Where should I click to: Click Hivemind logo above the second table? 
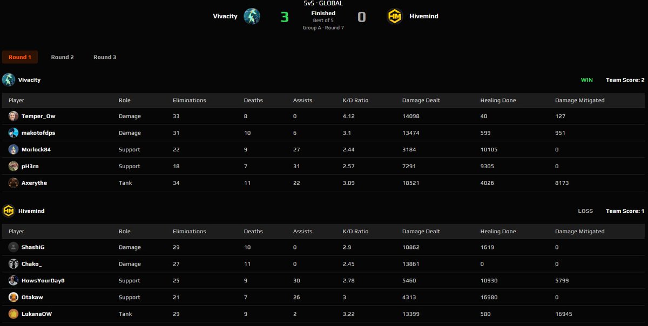pos(9,211)
